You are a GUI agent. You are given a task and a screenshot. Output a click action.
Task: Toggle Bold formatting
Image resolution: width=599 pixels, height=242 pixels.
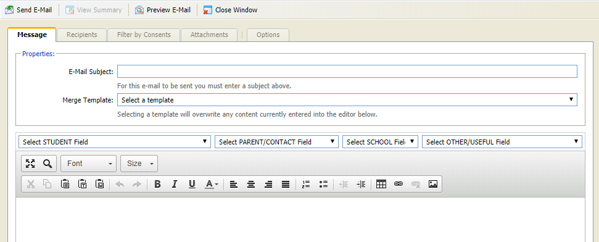coord(157,184)
